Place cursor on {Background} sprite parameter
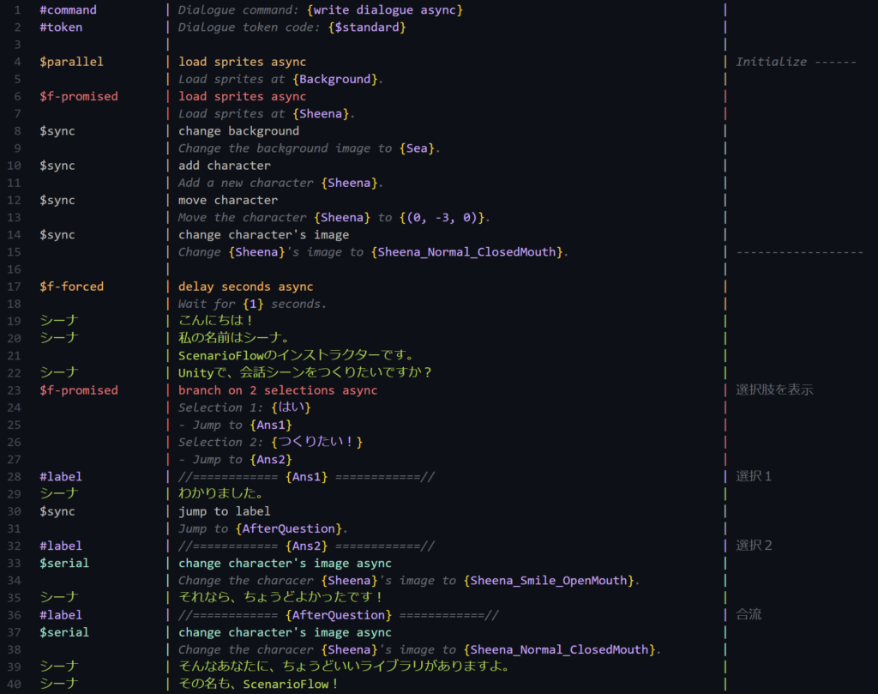The image size is (878, 694). (334, 79)
